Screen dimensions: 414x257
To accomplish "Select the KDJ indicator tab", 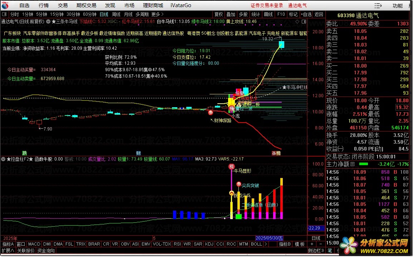I will pos(209,244).
